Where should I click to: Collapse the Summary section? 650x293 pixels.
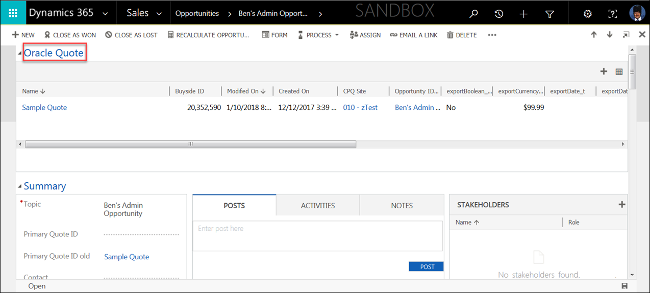click(x=20, y=186)
